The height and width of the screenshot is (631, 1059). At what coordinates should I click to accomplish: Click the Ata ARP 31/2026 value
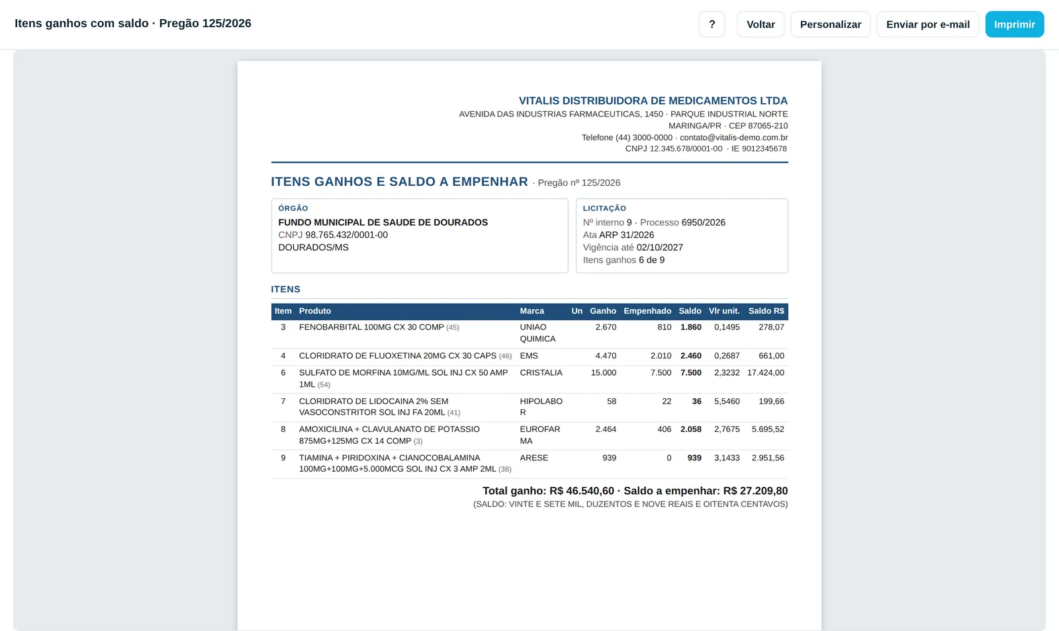tap(626, 235)
